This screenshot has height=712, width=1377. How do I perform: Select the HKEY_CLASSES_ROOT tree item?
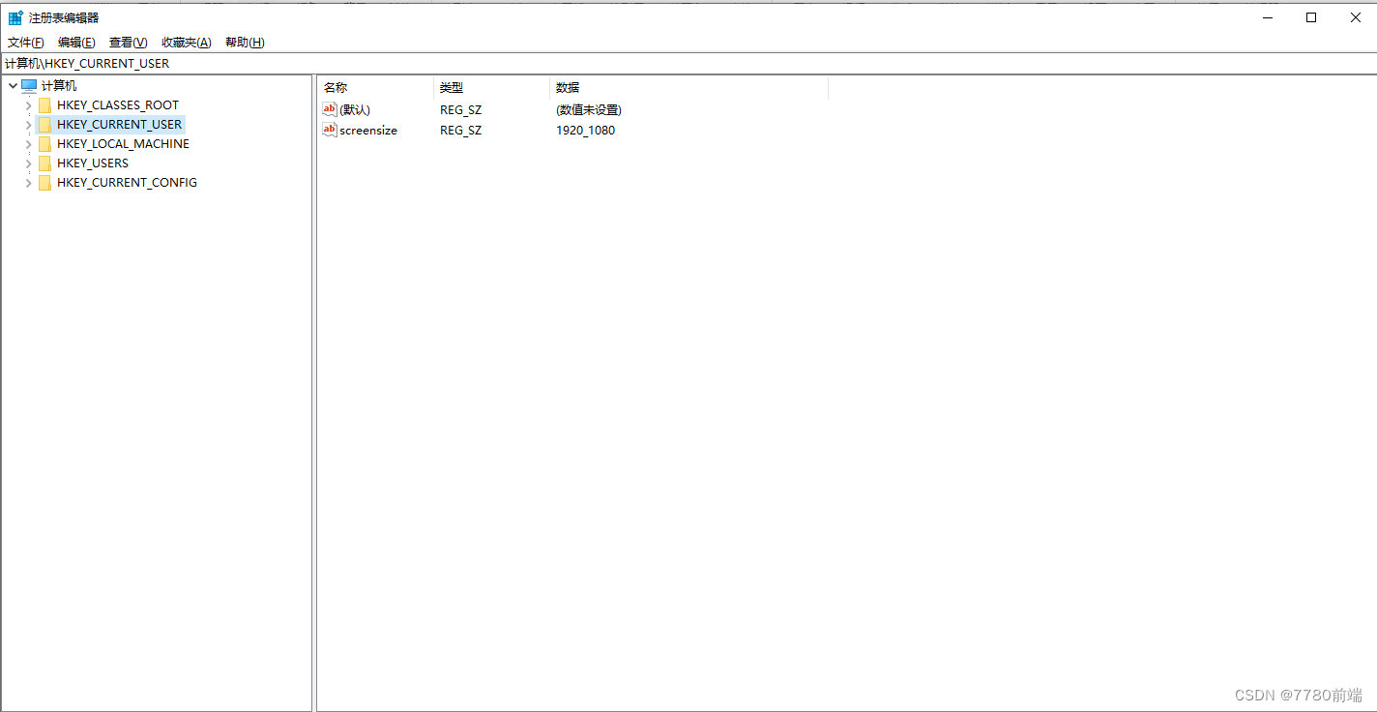tap(118, 105)
